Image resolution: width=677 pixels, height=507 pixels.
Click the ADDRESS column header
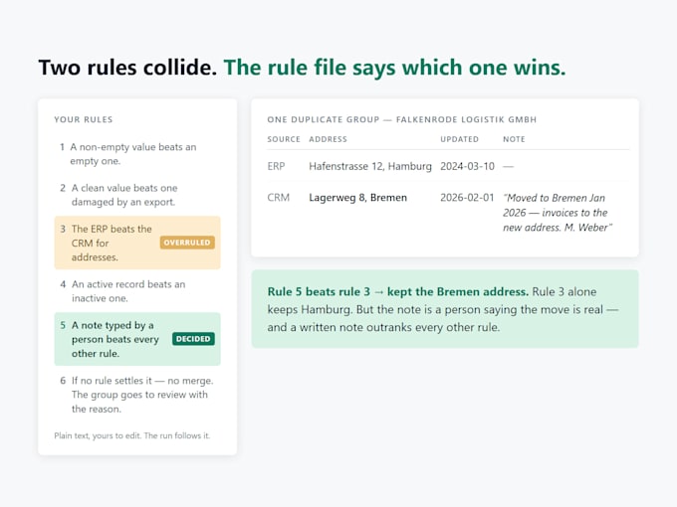[328, 139]
